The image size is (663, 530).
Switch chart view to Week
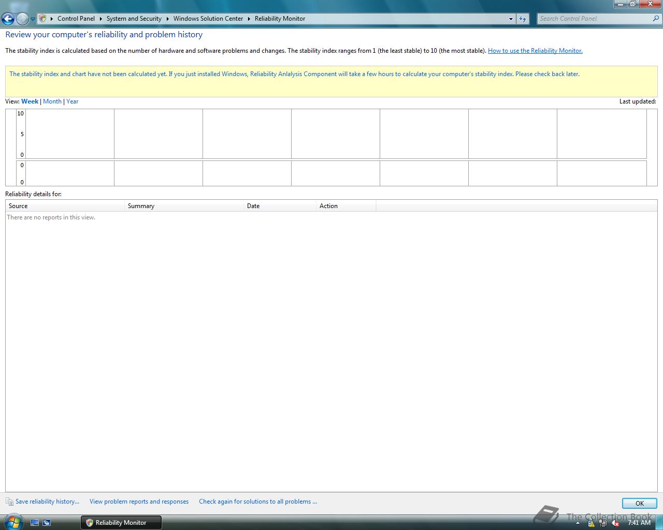point(30,101)
